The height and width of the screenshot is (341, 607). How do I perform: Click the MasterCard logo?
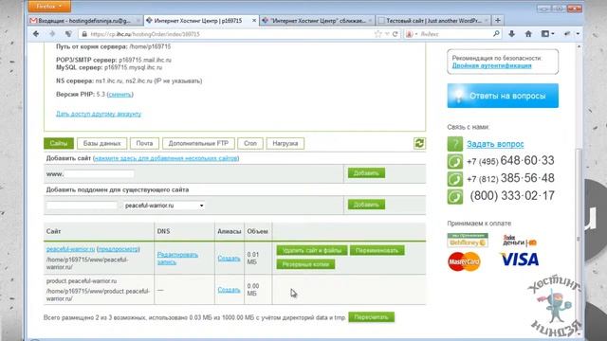(x=464, y=261)
